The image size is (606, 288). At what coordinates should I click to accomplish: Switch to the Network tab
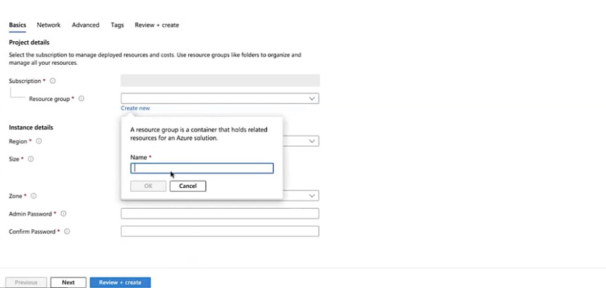click(x=48, y=25)
